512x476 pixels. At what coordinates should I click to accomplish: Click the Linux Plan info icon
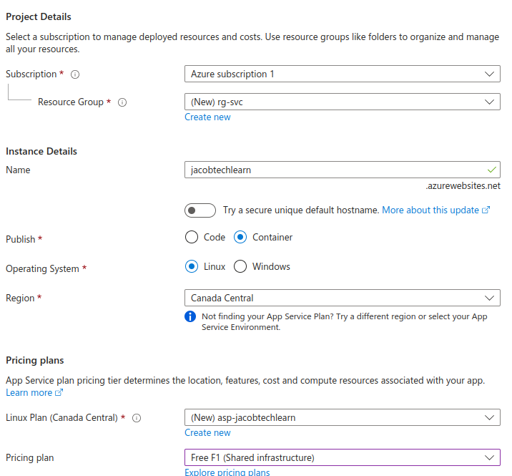137,418
